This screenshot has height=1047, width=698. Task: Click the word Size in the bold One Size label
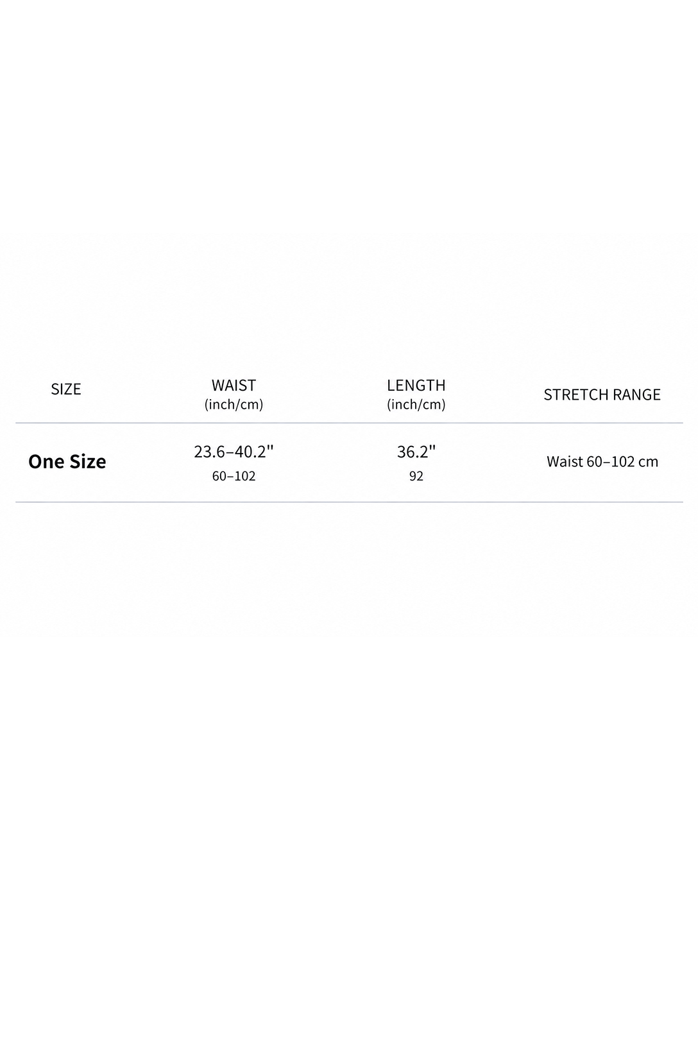pyautogui.click(x=88, y=461)
